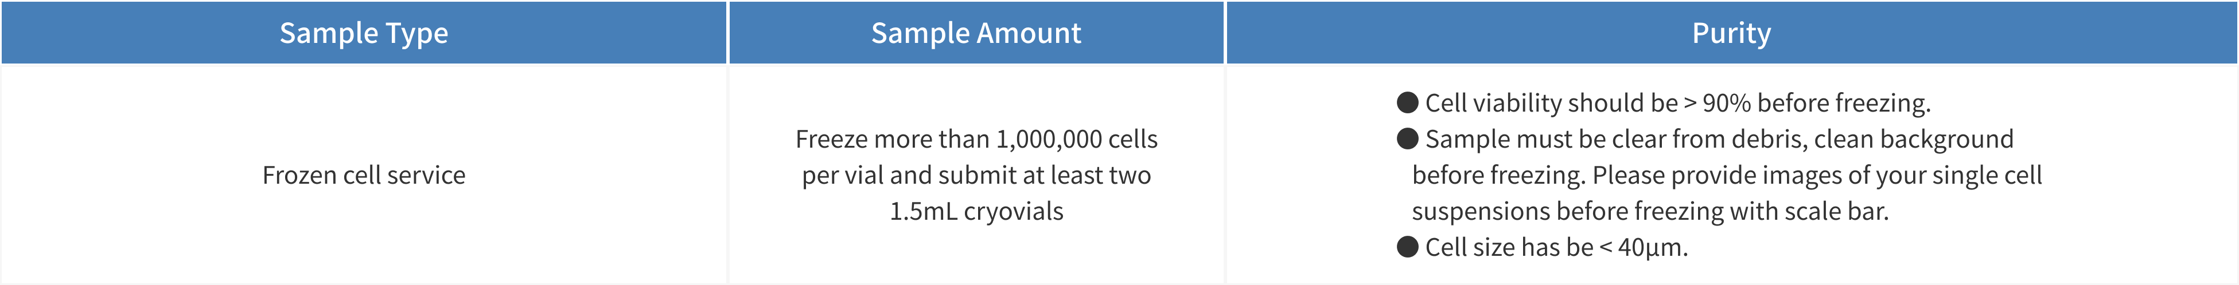
Task: Click the 'Frozen cell service' cell text
Action: (x=363, y=175)
